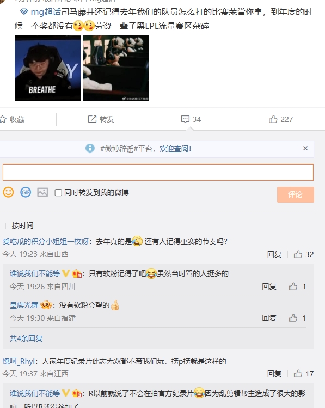Open the 34 comments icon
The width and height of the screenshot is (325, 408).
click(185, 119)
